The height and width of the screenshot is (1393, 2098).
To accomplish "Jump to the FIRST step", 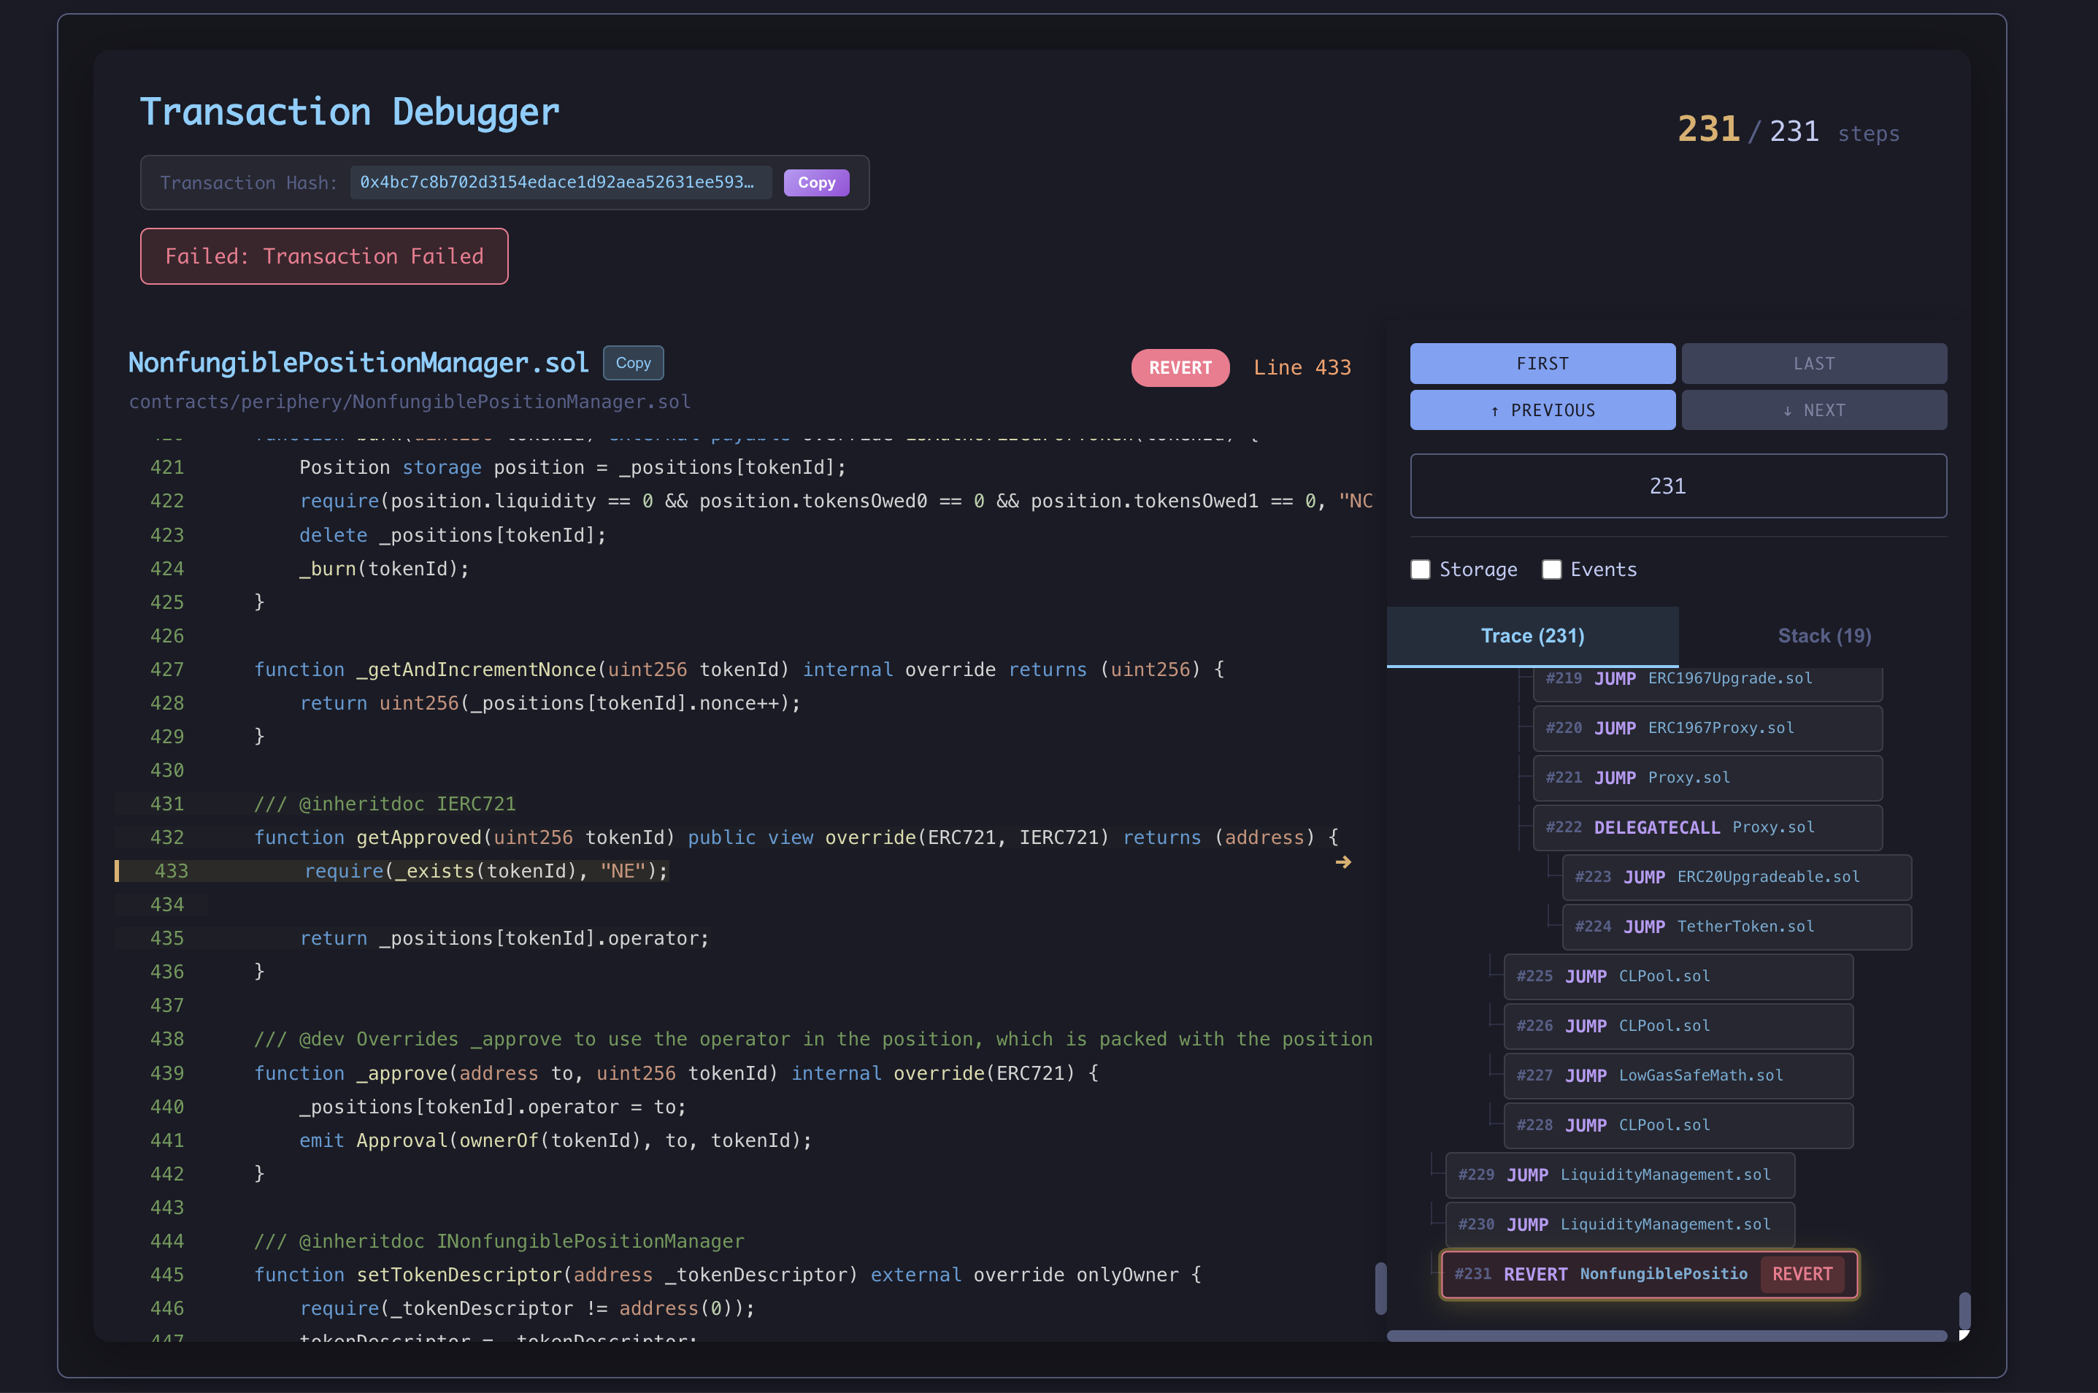I will pos(1542,364).
